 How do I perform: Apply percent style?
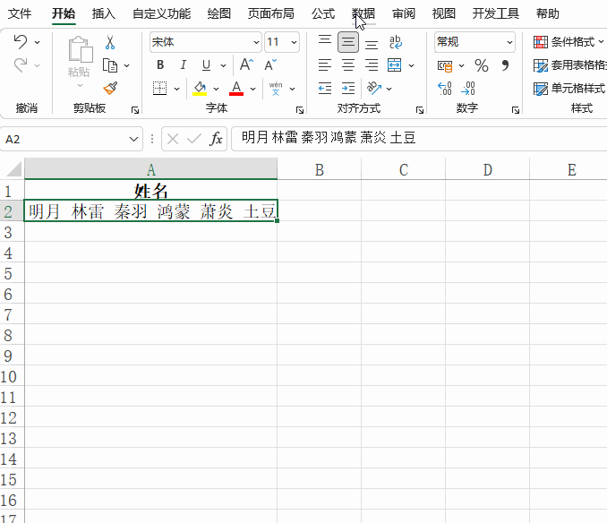(x=481, y=65)
